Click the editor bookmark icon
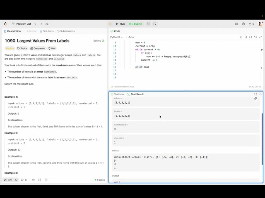 pos(246,37)
